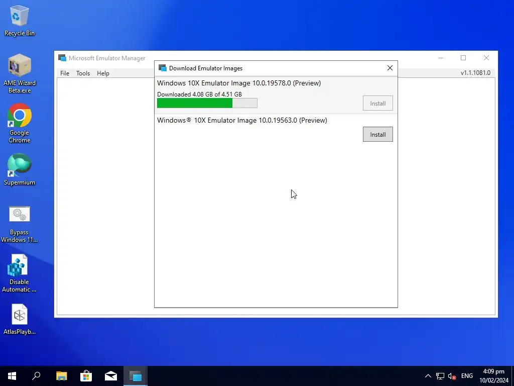Click the Downloaded 4.08 GB of 4.51 GB text
The image size is (514, 386).
coord(199,94)
